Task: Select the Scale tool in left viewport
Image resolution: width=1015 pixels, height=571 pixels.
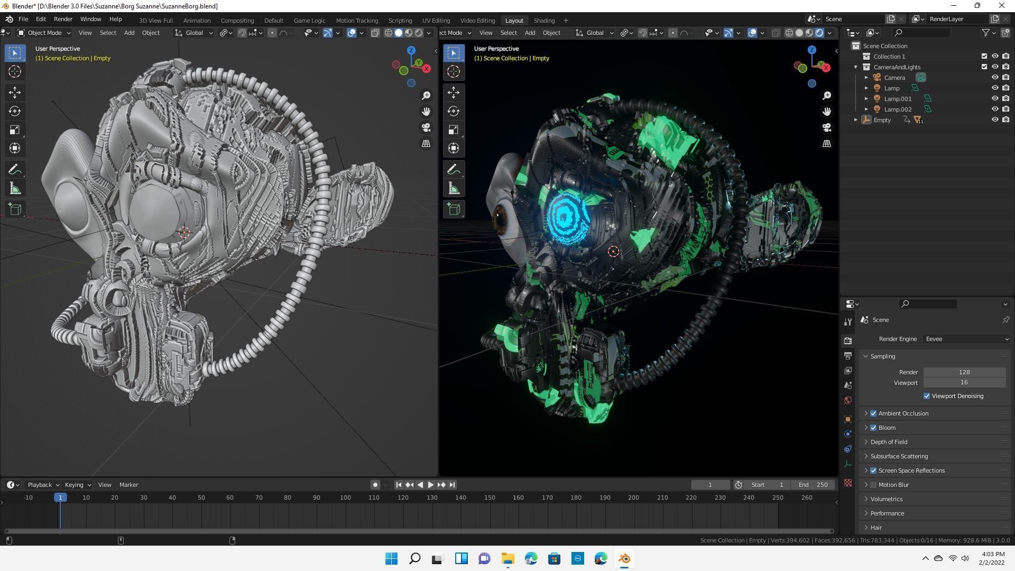Action: pos(15,130)
